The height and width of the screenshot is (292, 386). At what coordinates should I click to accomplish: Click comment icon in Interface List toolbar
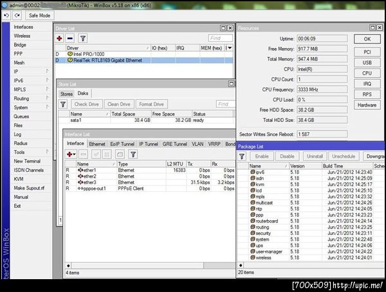click(120, 155)
